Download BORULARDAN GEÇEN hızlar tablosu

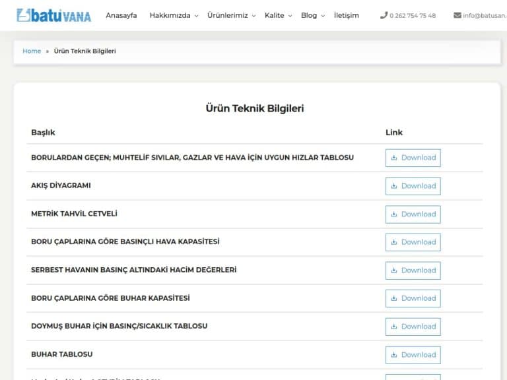tap(413, 158)
